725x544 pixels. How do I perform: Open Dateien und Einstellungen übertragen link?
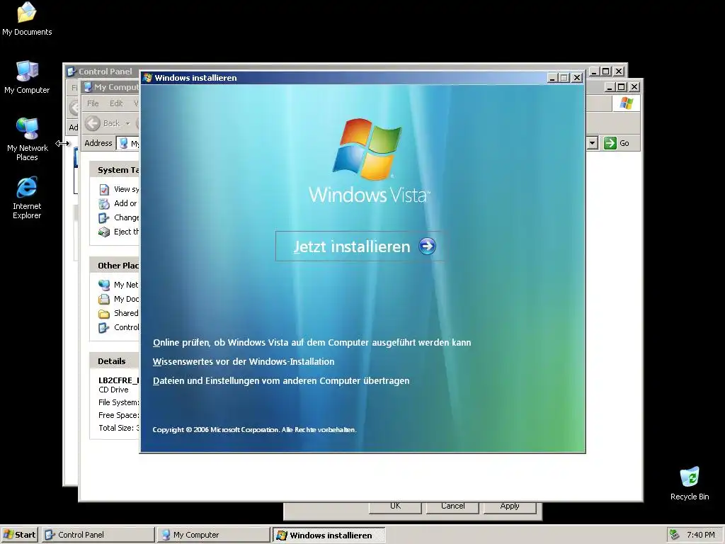281,380
